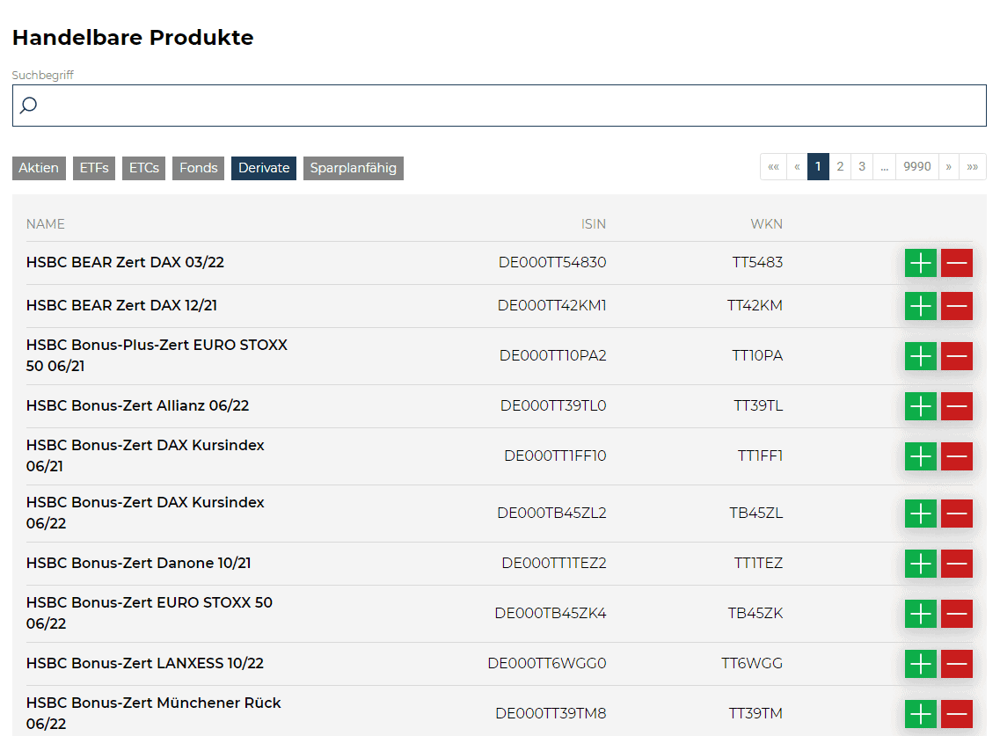Viewport: 1000px width, 736px height.
Task: Enable the Sparplanfähig filter
Action: pos(353,168)
